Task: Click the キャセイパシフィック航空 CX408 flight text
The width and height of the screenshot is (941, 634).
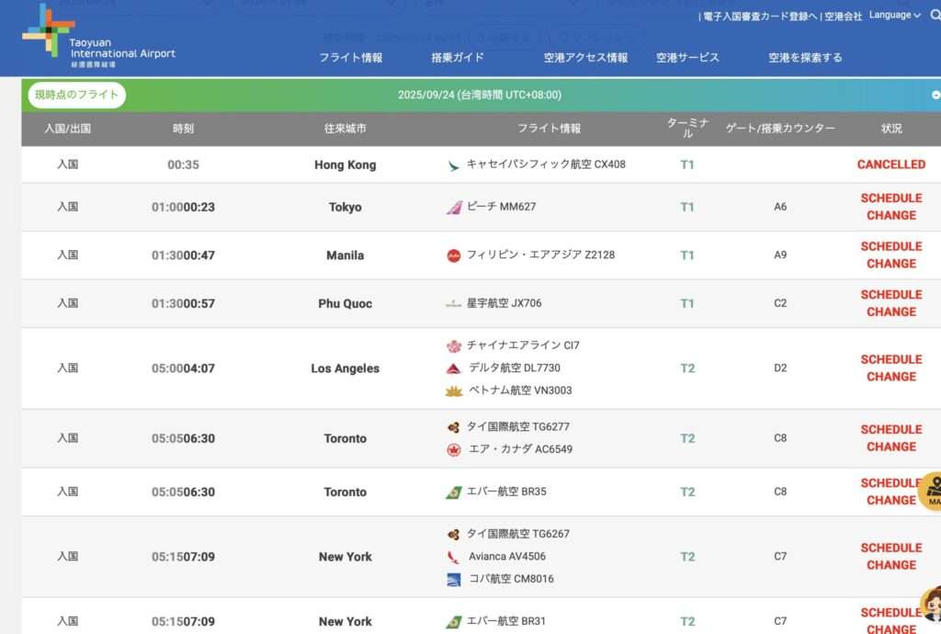Action: [546, 164]
